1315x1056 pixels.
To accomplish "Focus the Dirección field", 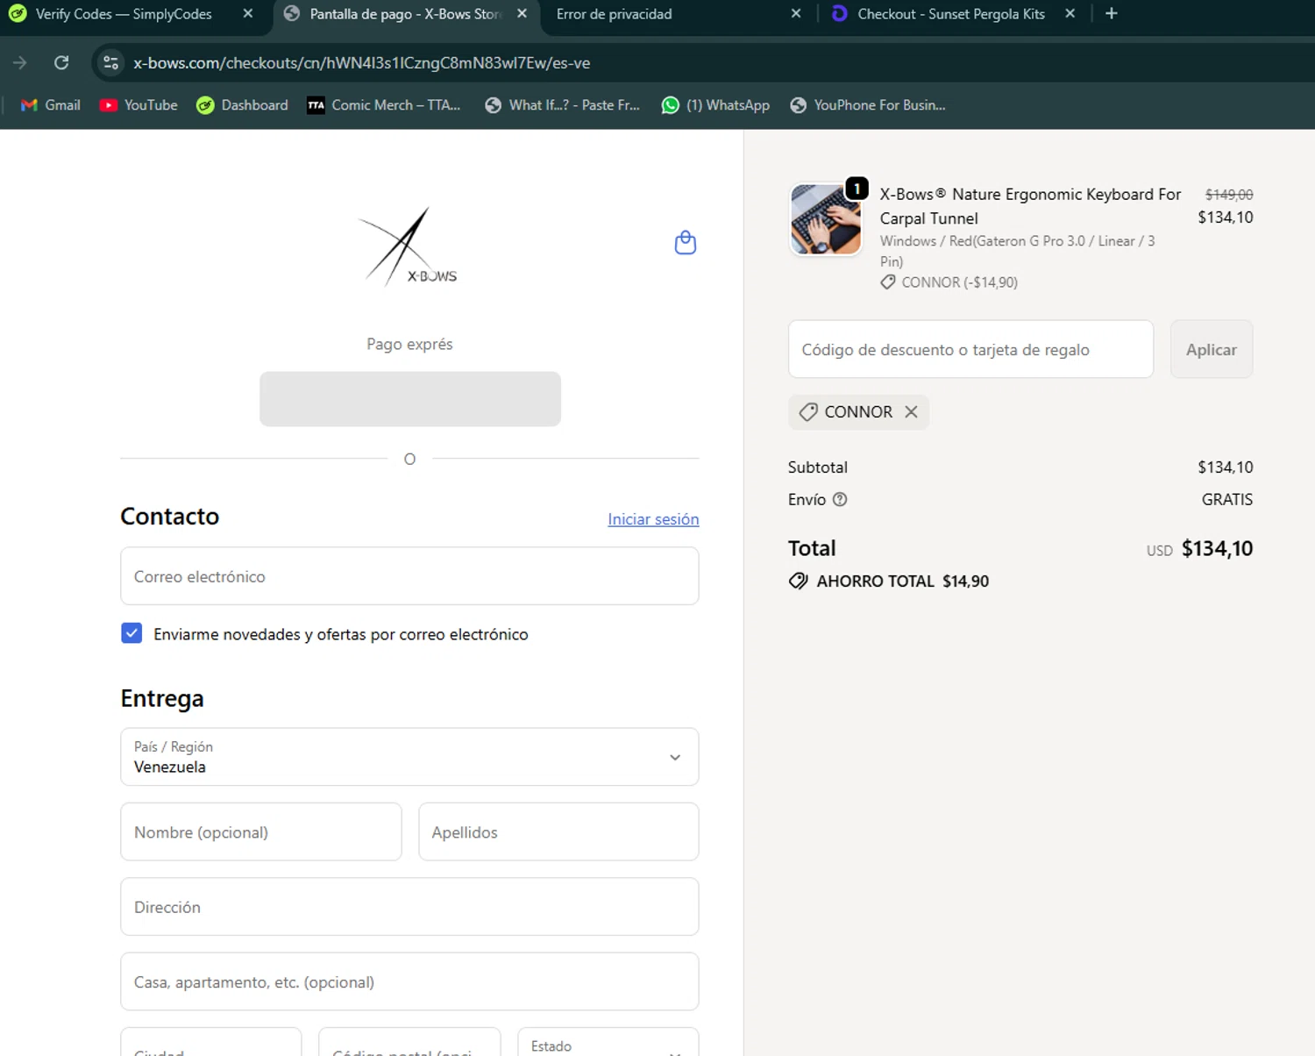I will [409, 907].
